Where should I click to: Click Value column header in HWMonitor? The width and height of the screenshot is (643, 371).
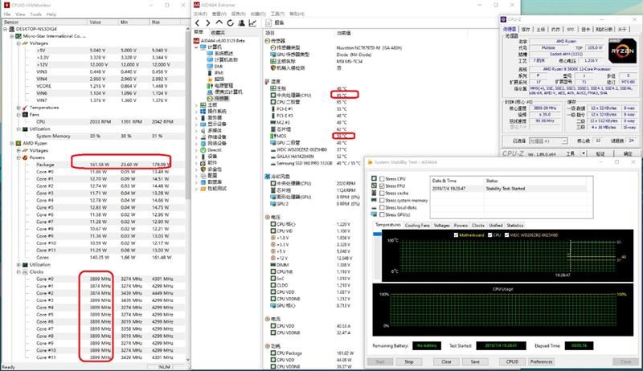coord(103,22)
